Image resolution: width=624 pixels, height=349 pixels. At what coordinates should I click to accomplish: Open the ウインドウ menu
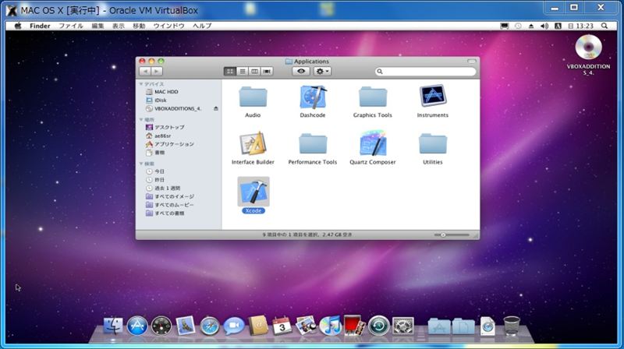pos(168,26)
